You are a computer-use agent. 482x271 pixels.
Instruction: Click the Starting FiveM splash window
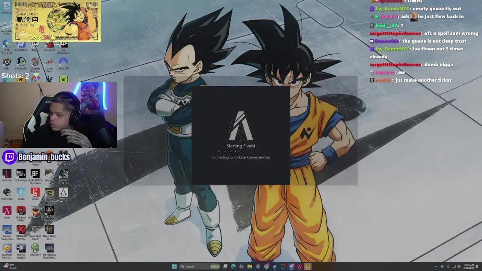241,135
